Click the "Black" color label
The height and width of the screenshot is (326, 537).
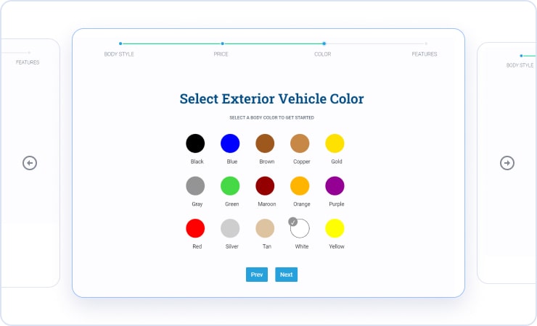tap(197, 162)
